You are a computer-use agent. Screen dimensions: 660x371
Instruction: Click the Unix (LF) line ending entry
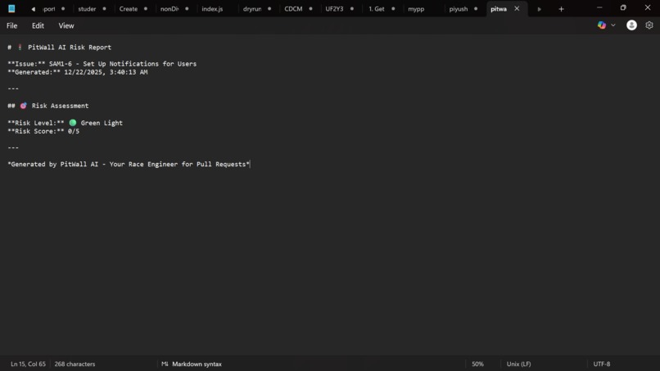click(x=518, y=364)
